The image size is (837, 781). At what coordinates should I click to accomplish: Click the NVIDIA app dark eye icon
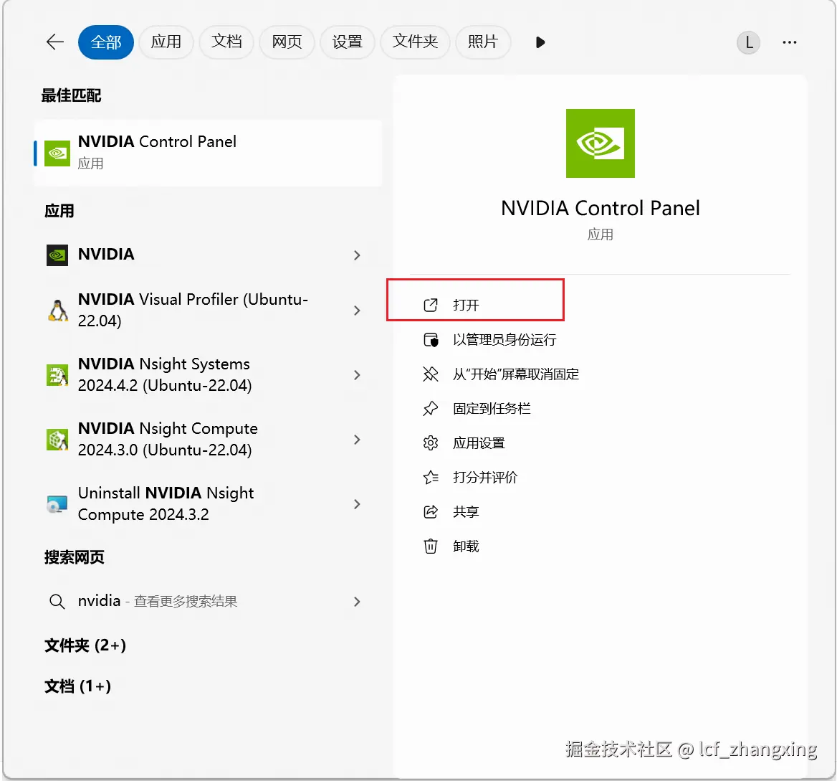[x=57, y=255]
